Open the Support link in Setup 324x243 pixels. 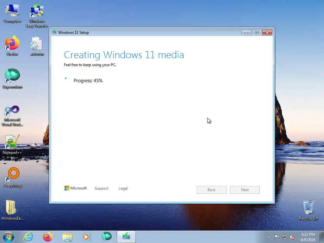[x=102, y=189]
